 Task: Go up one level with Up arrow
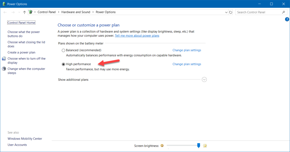pyautogui.click(x=24, y=12)
